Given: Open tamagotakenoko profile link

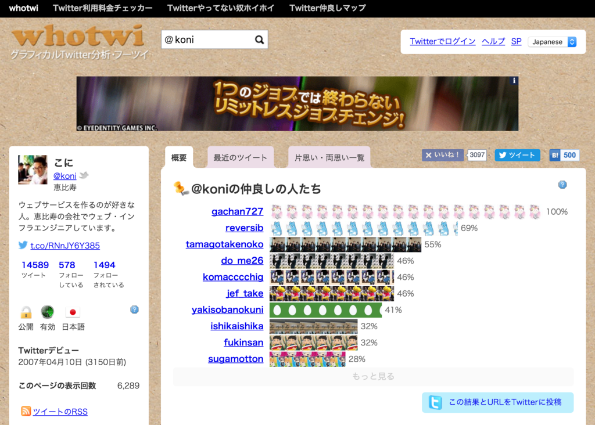Looking at the screenshot, I should tap(224, 244).
